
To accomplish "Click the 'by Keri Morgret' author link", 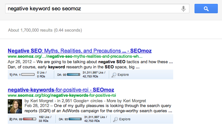I will pos(39,101).
